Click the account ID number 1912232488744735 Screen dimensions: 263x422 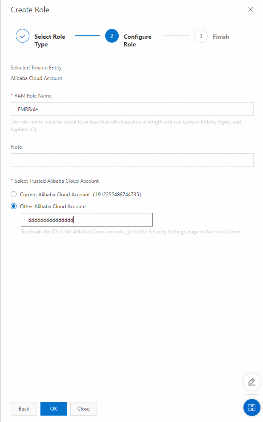117,194
